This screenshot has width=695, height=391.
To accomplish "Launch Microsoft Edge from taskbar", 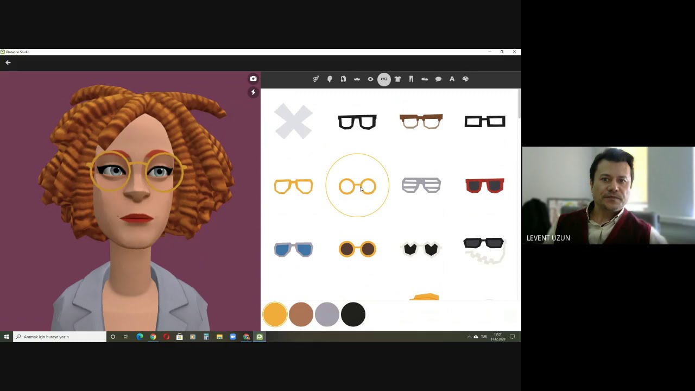I will tap(140, 337).
